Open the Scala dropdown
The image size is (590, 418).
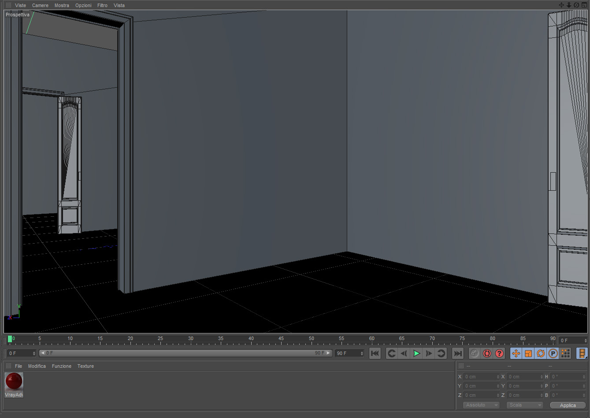tap(525, 405)
